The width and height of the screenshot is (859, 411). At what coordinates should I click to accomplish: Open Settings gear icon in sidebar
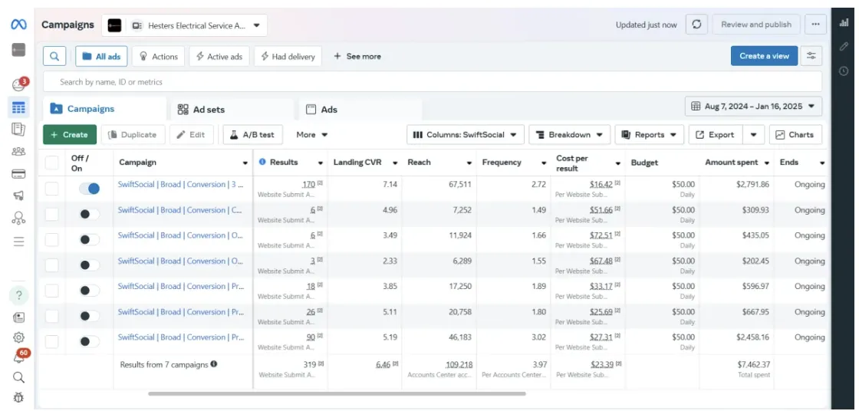point(18,337)
